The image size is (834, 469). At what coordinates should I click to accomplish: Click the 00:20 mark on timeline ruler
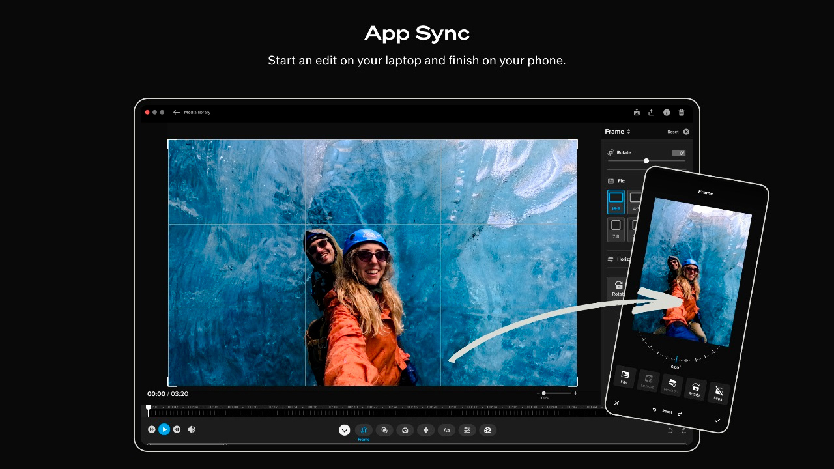[x=352, y=407]
